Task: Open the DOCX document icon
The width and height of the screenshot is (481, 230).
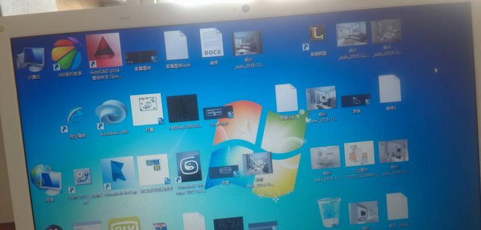Action: pos(211,43)
